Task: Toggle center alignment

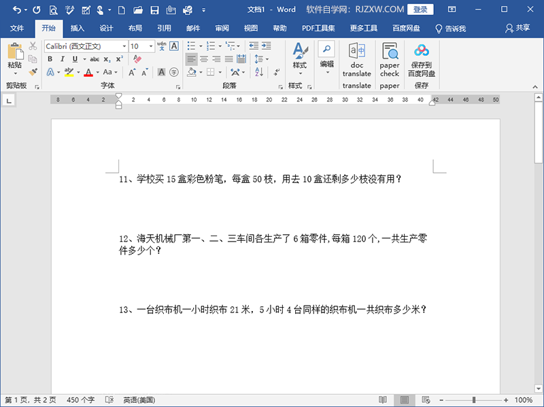Action: (204, 59)
